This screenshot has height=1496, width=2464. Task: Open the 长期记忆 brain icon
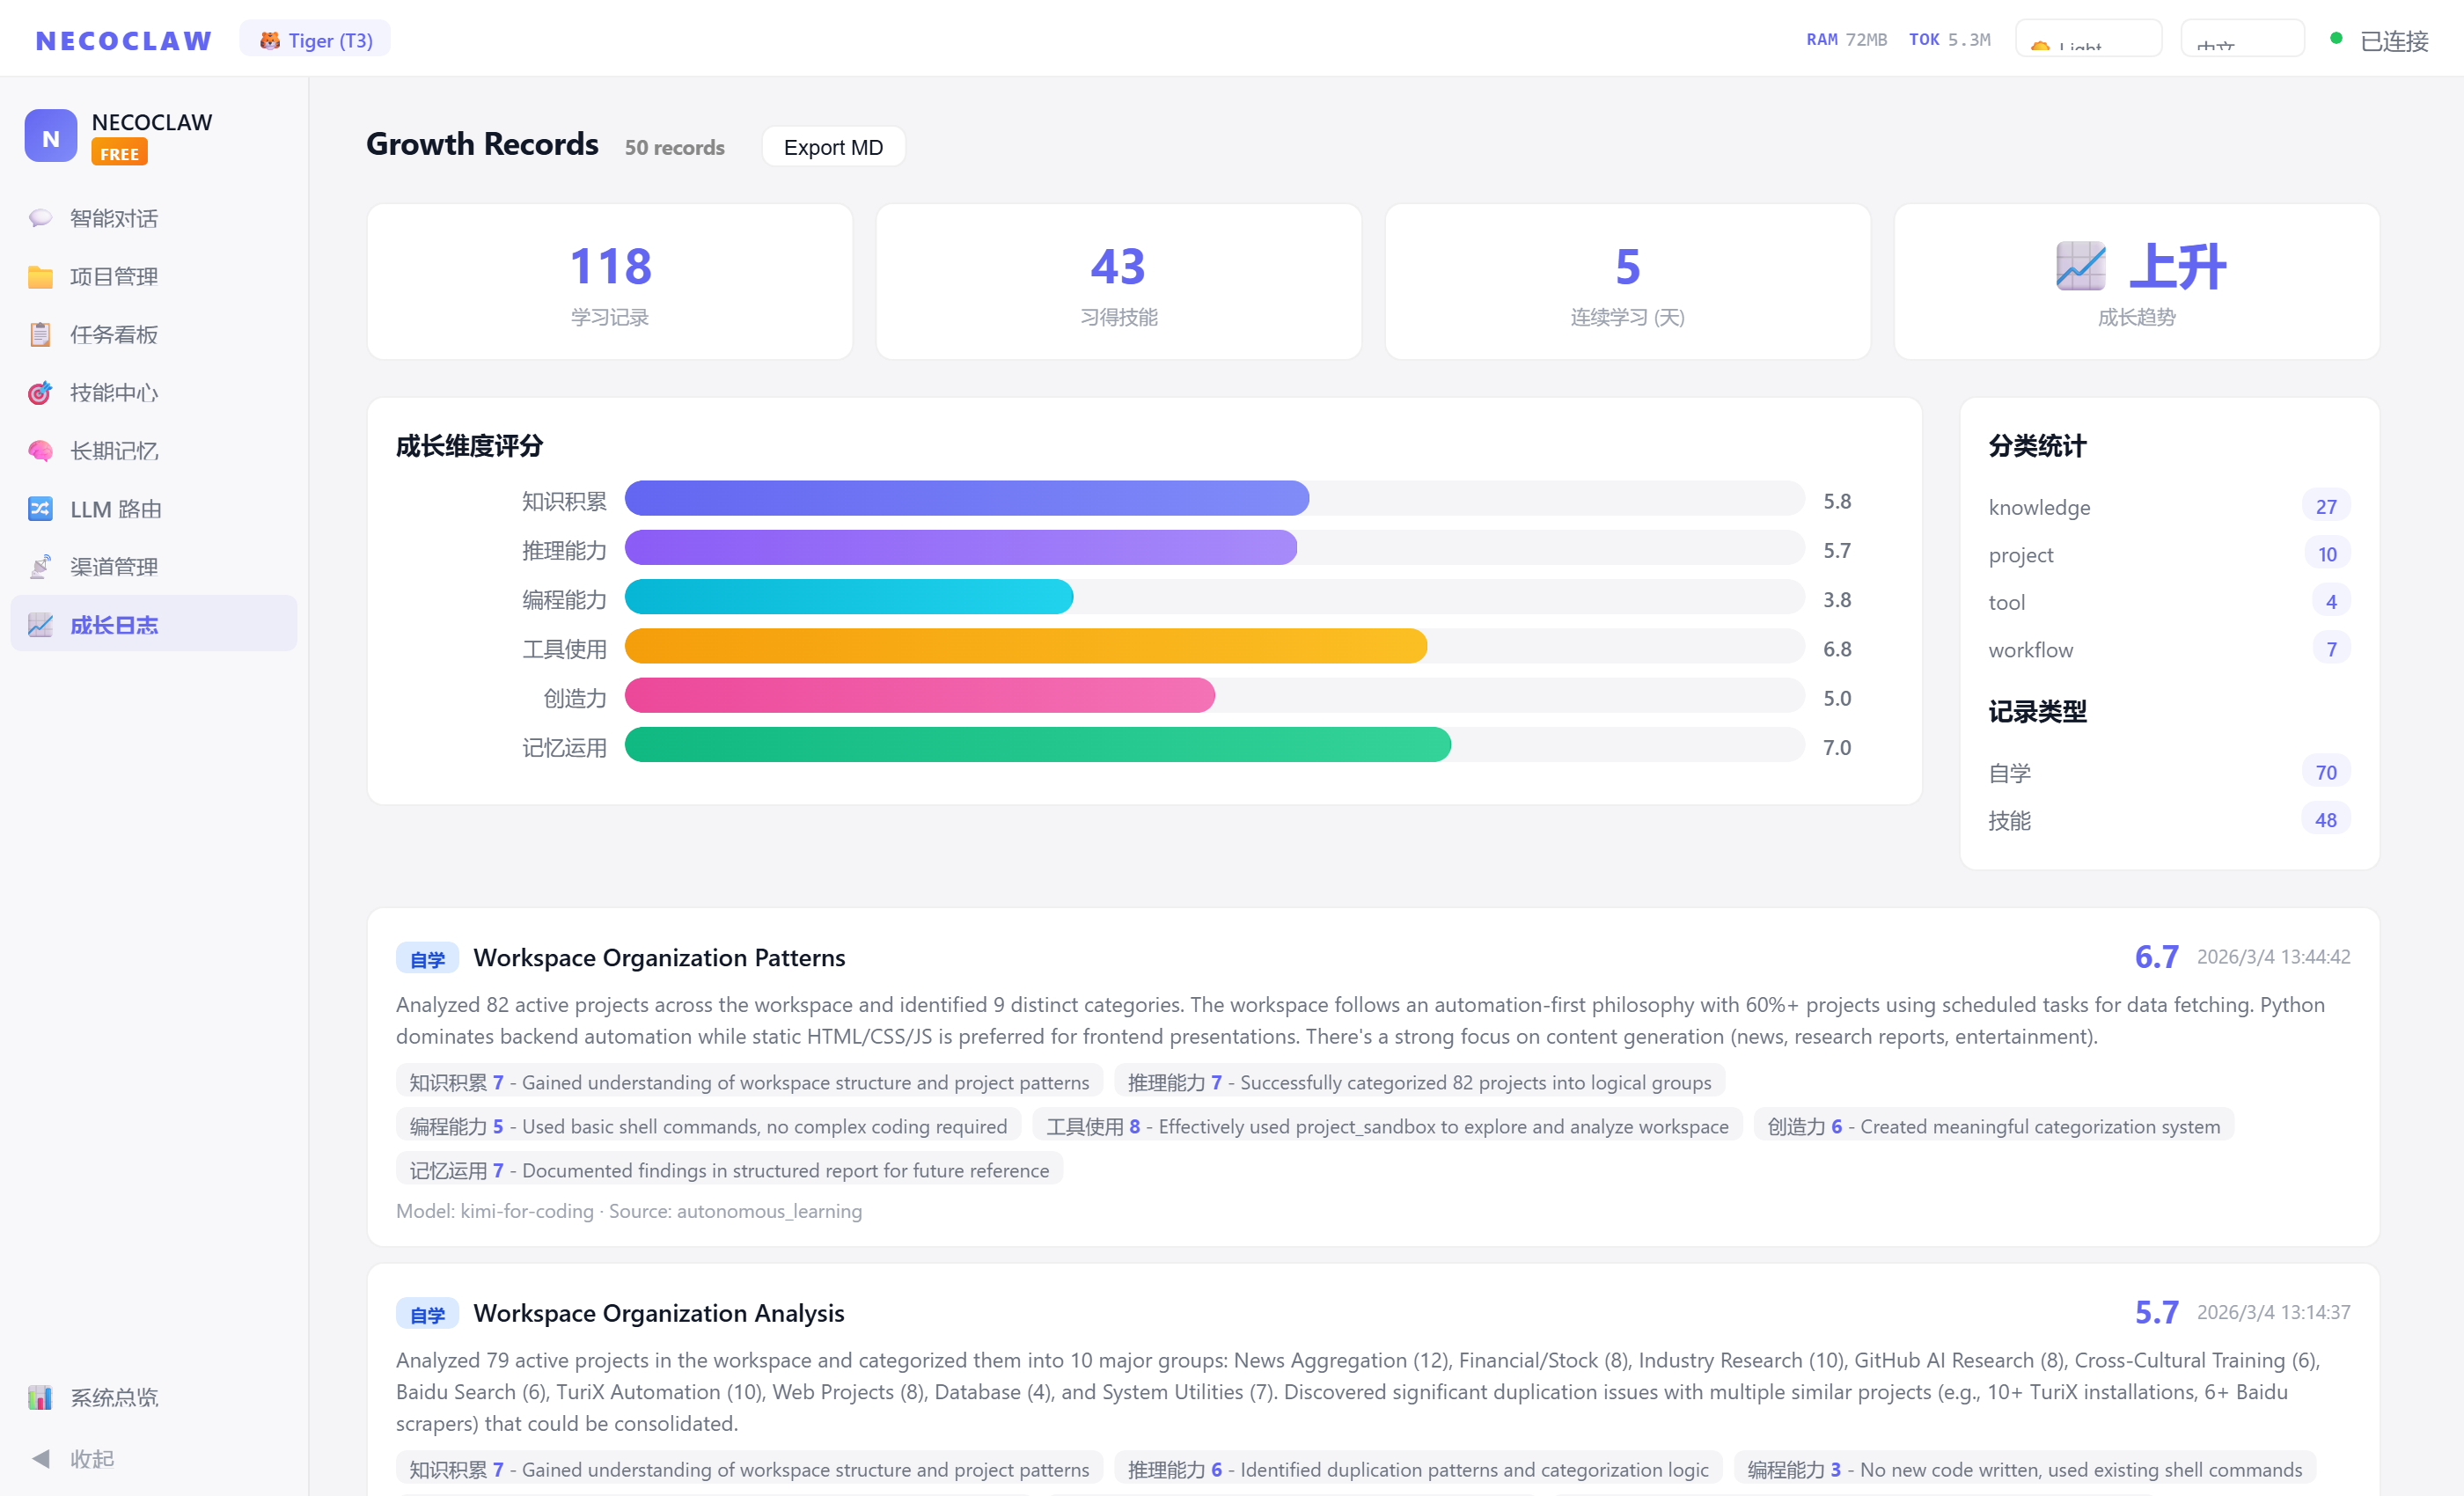click(40, 450)
